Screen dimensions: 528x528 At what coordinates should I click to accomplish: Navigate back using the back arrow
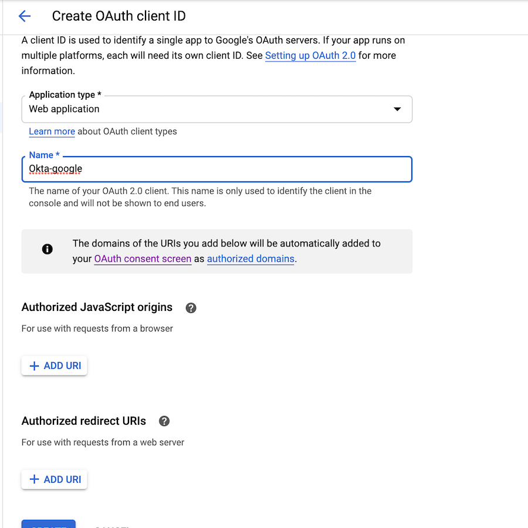click(x=24, y=16)
